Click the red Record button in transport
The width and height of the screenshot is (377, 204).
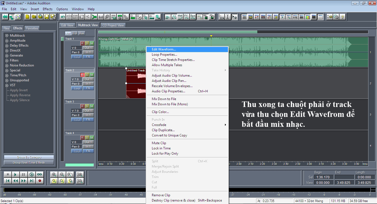(x=40, y=181)
